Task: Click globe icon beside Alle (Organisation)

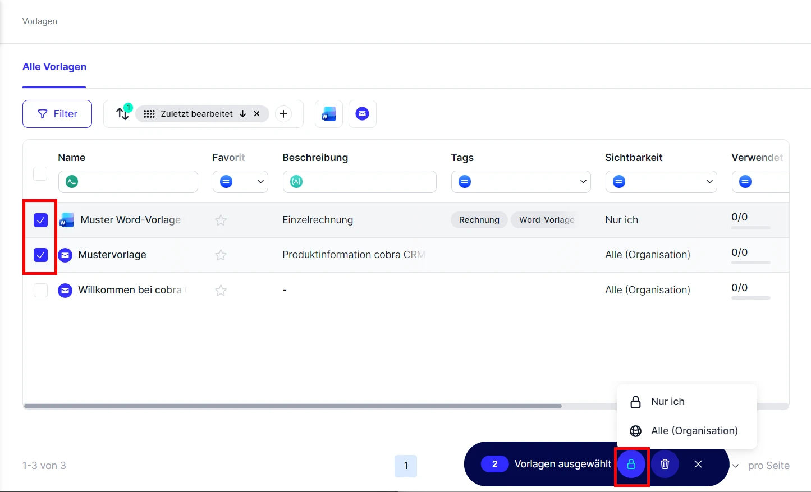Action: (x=636, y=431)
